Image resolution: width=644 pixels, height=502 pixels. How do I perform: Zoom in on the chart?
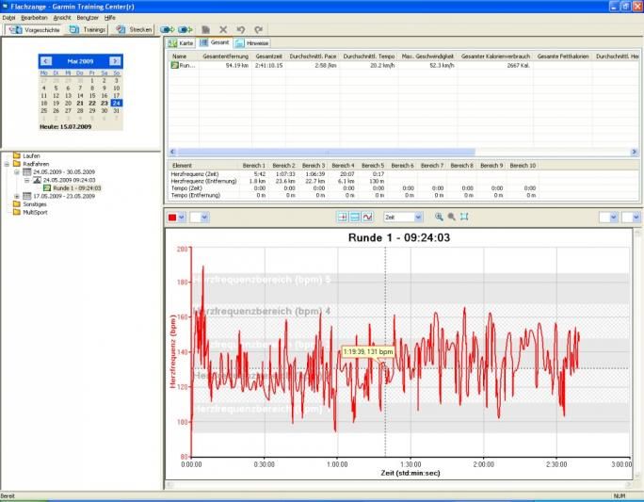tap(439, 217)
